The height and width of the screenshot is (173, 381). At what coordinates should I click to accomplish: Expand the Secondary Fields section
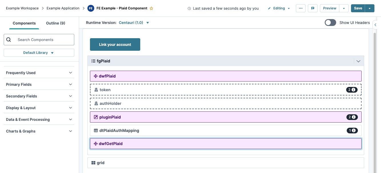(39, 96)
